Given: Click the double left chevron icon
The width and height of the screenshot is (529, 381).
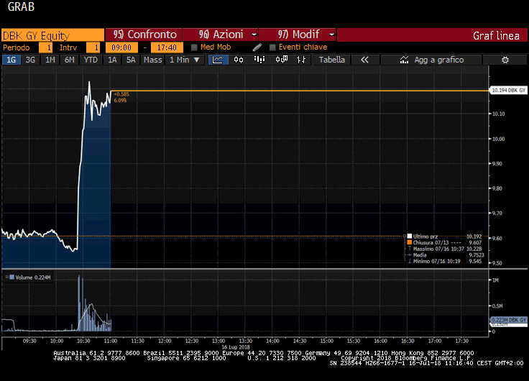Looking at the screenshot, I should pyautogui.click(x=364, y=60).
